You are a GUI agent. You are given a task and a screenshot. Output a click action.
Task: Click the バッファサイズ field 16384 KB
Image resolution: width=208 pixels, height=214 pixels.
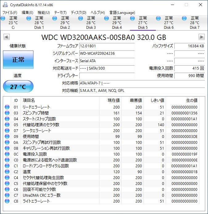pos(189,46)
